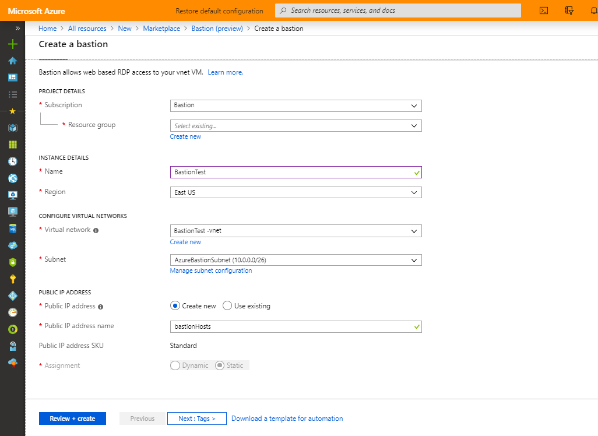Screen dimensions: 598x436
Task: Click the yellow Favorites star icon
Action: (13, 111)
